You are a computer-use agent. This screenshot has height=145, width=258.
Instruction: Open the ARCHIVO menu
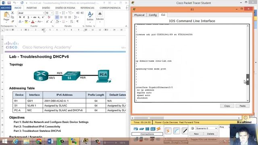pos(6,8)
